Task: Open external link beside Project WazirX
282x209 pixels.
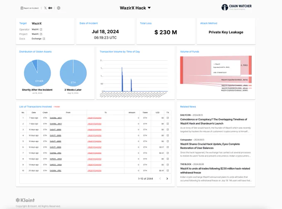Action: click(x=41, y=34)
